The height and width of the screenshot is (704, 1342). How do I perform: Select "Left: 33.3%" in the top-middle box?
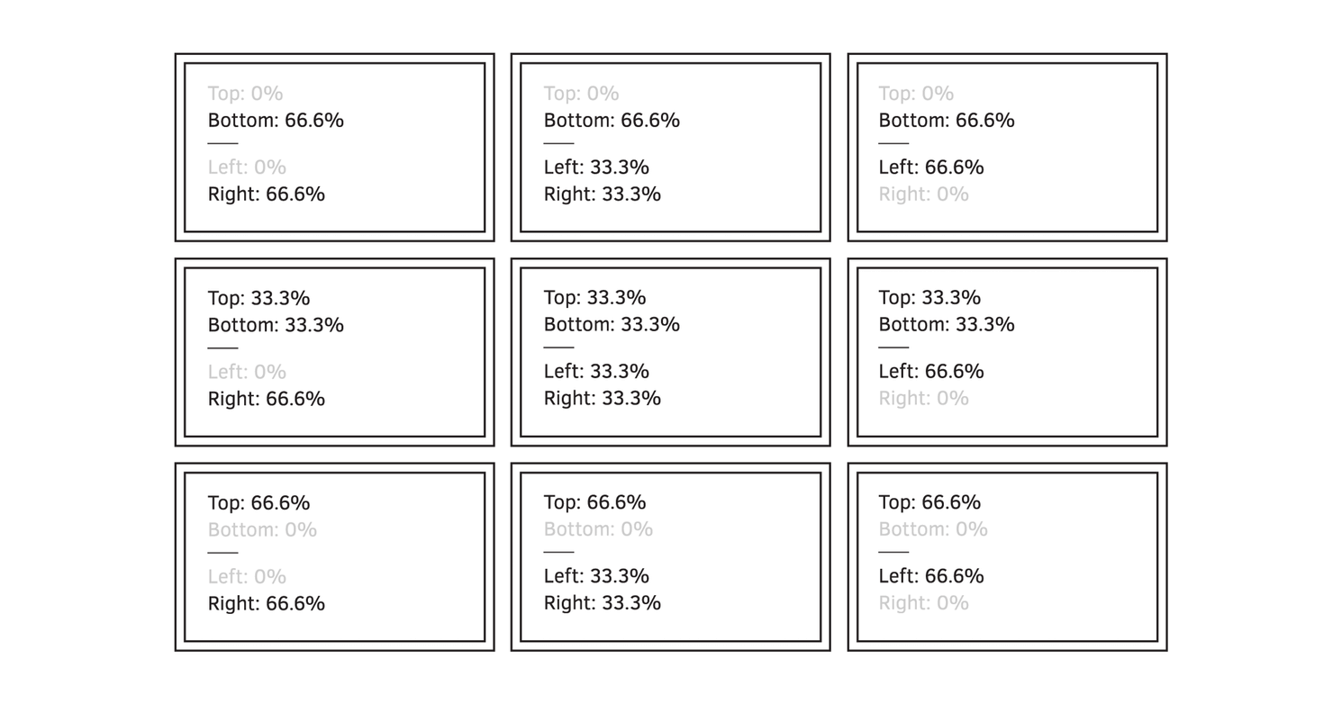[x=596, y=167]
